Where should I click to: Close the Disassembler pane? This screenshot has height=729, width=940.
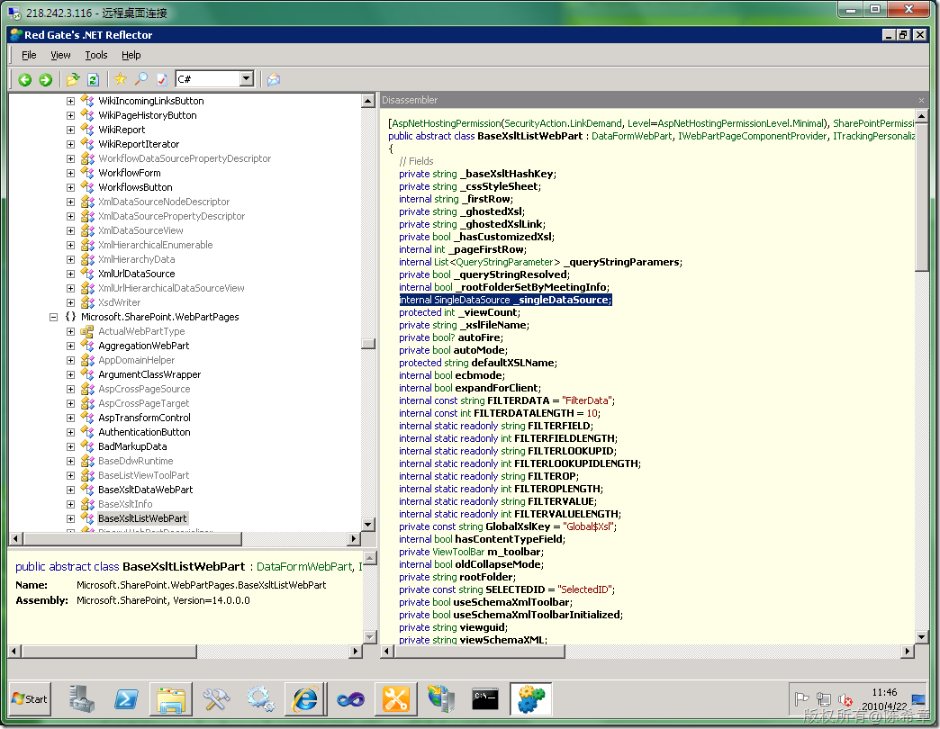(921, 100)
